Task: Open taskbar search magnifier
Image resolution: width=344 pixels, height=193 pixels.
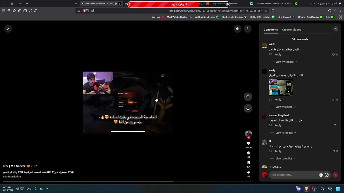Action: pos(330,189)
